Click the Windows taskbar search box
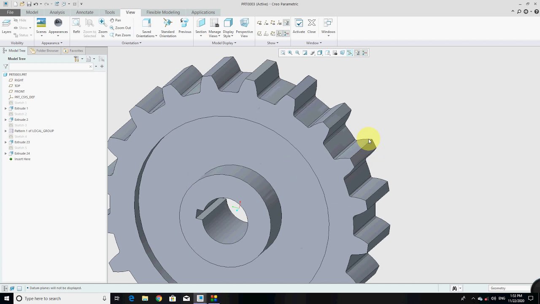This screenshot has height=304, width=540. click(61, 299)
